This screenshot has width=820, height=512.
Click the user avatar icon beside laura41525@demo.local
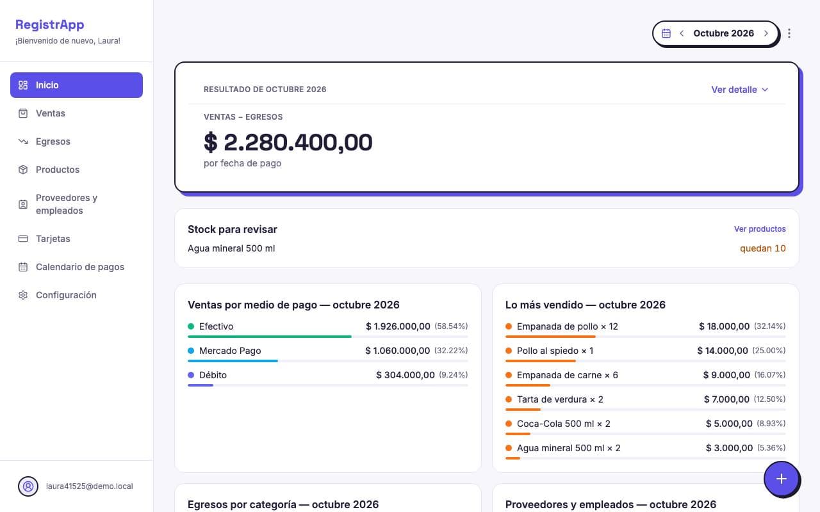[x=28, y=486]
